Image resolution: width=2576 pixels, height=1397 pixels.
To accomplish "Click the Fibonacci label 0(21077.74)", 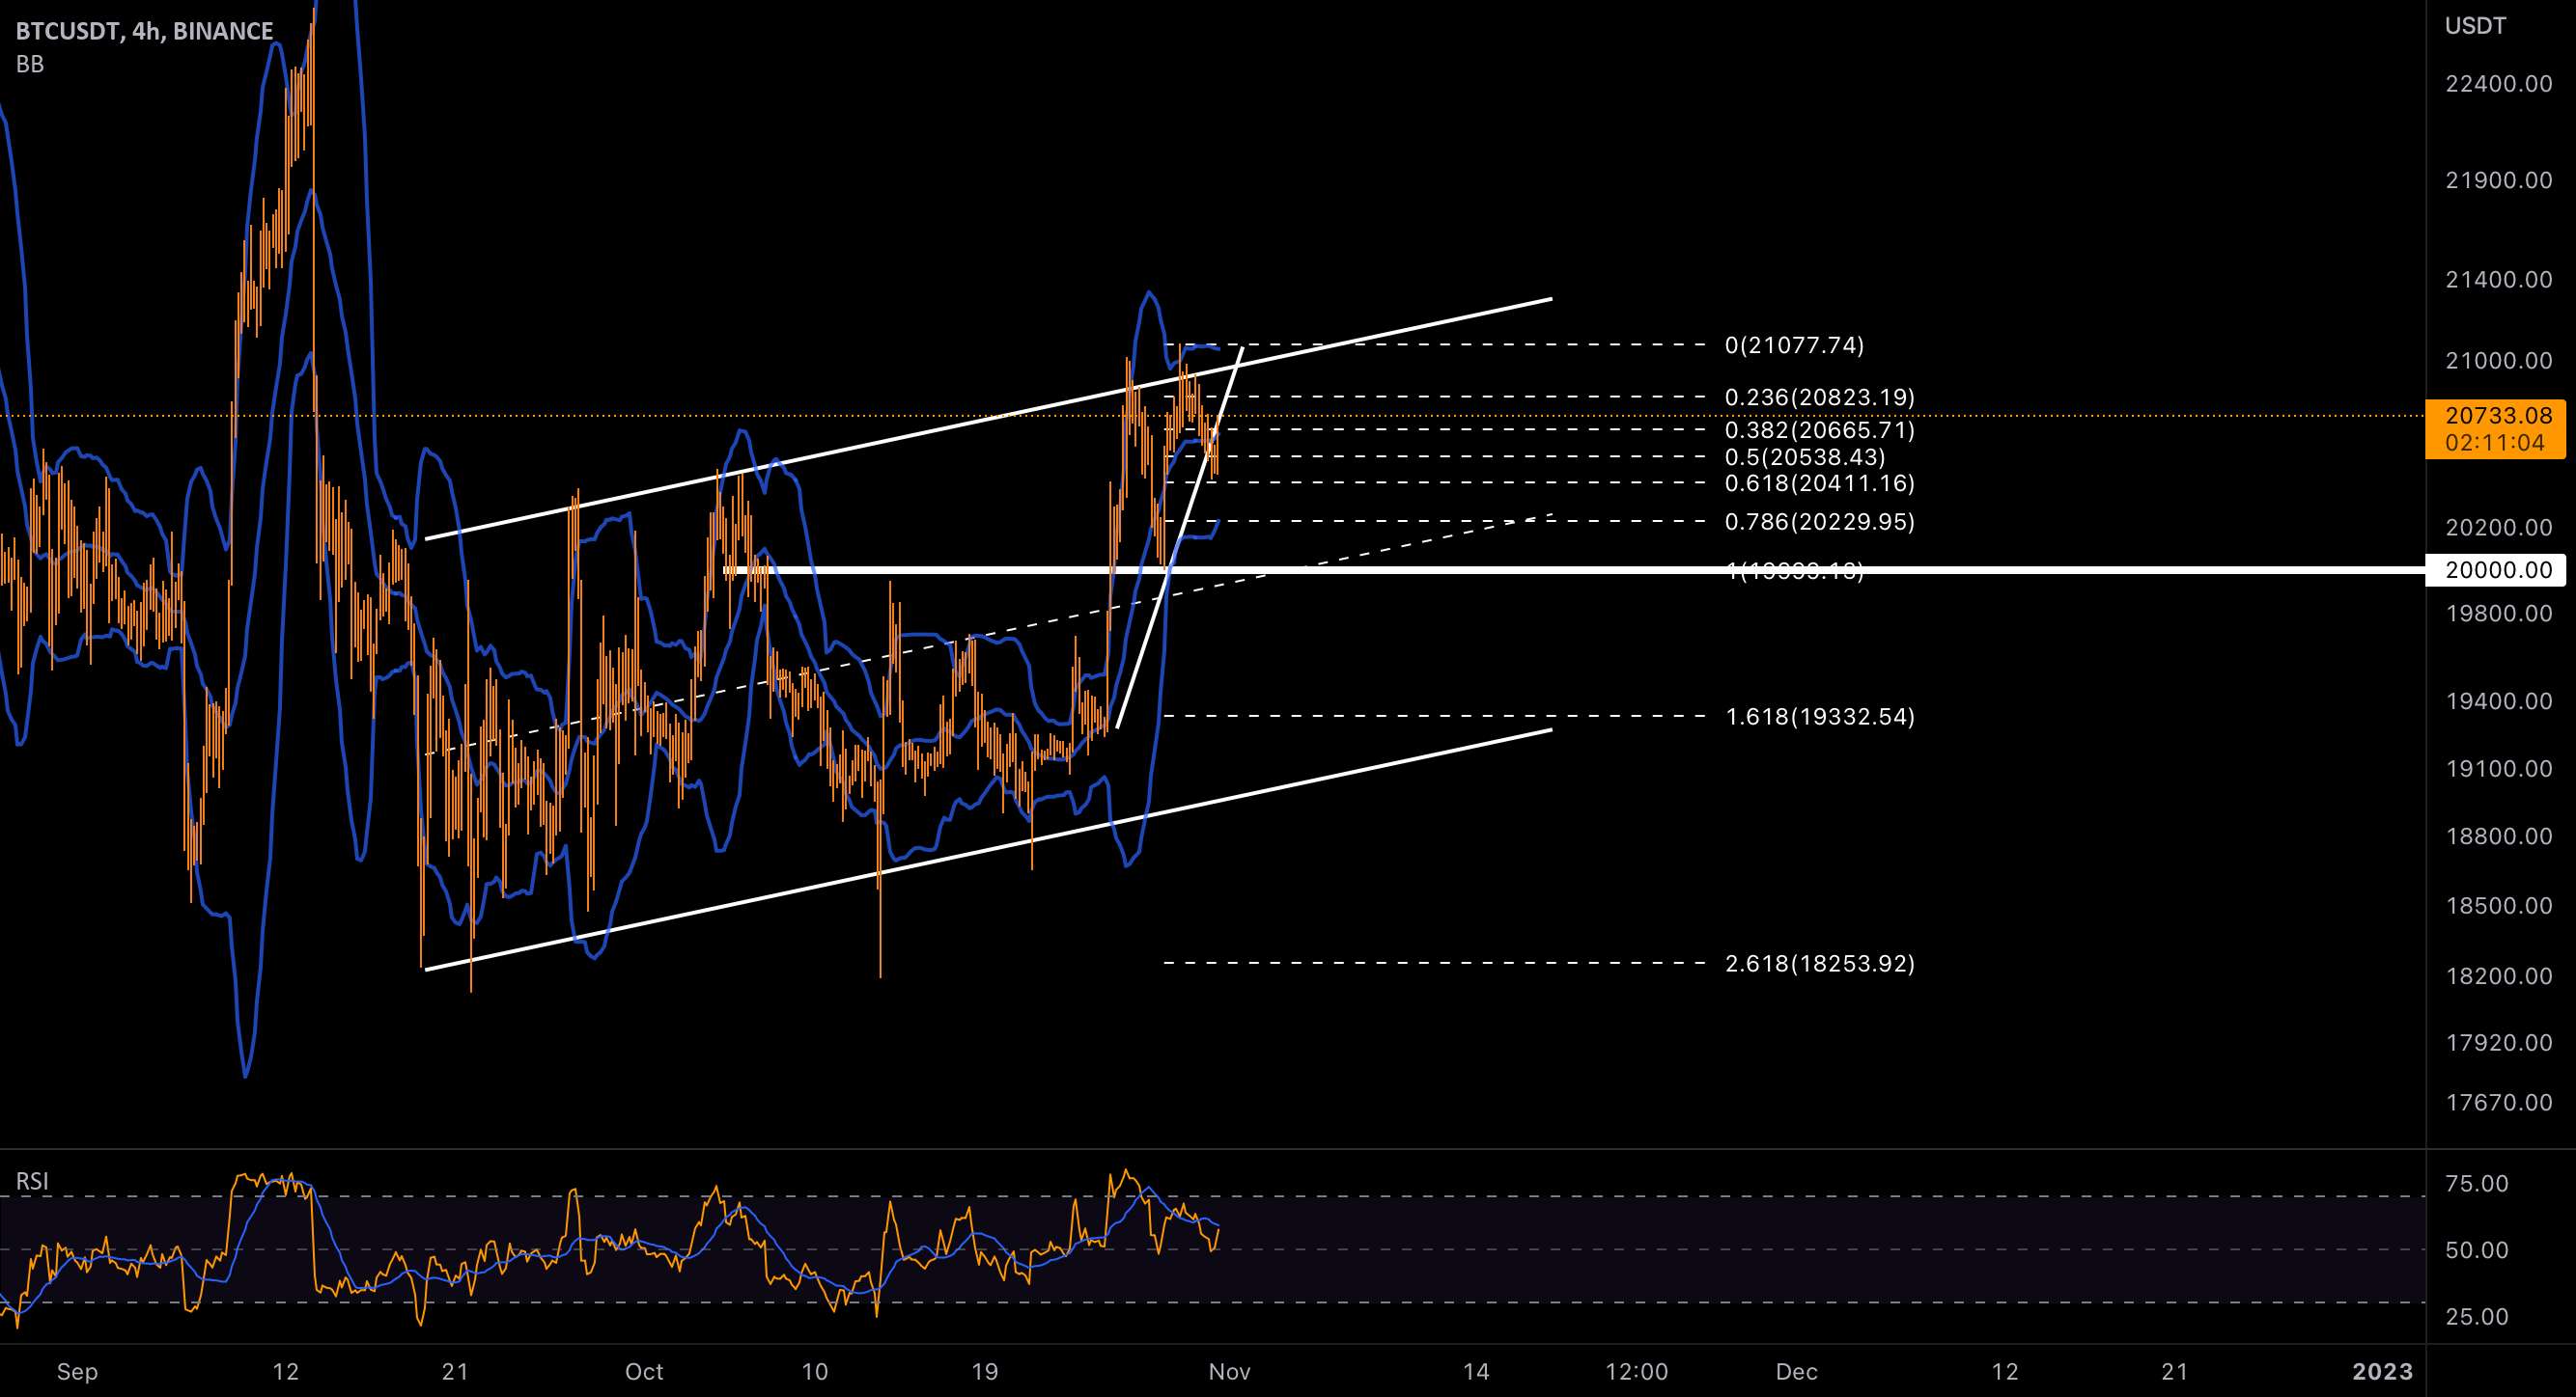I will click(x=1794, y=344).
